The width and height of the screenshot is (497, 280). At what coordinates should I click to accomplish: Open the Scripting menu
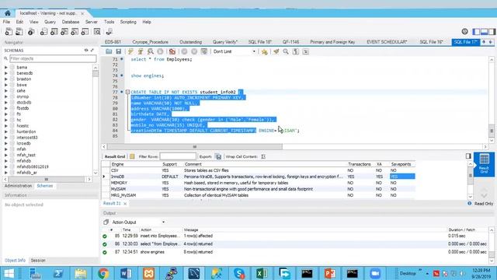click(x=128, y=22)
